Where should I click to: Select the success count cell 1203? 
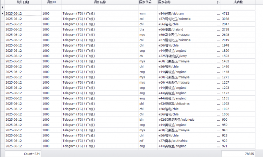coord(238,88)
